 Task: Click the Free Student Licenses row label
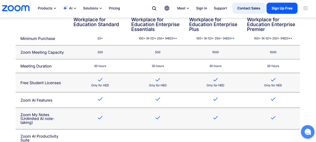click(41, 83)
